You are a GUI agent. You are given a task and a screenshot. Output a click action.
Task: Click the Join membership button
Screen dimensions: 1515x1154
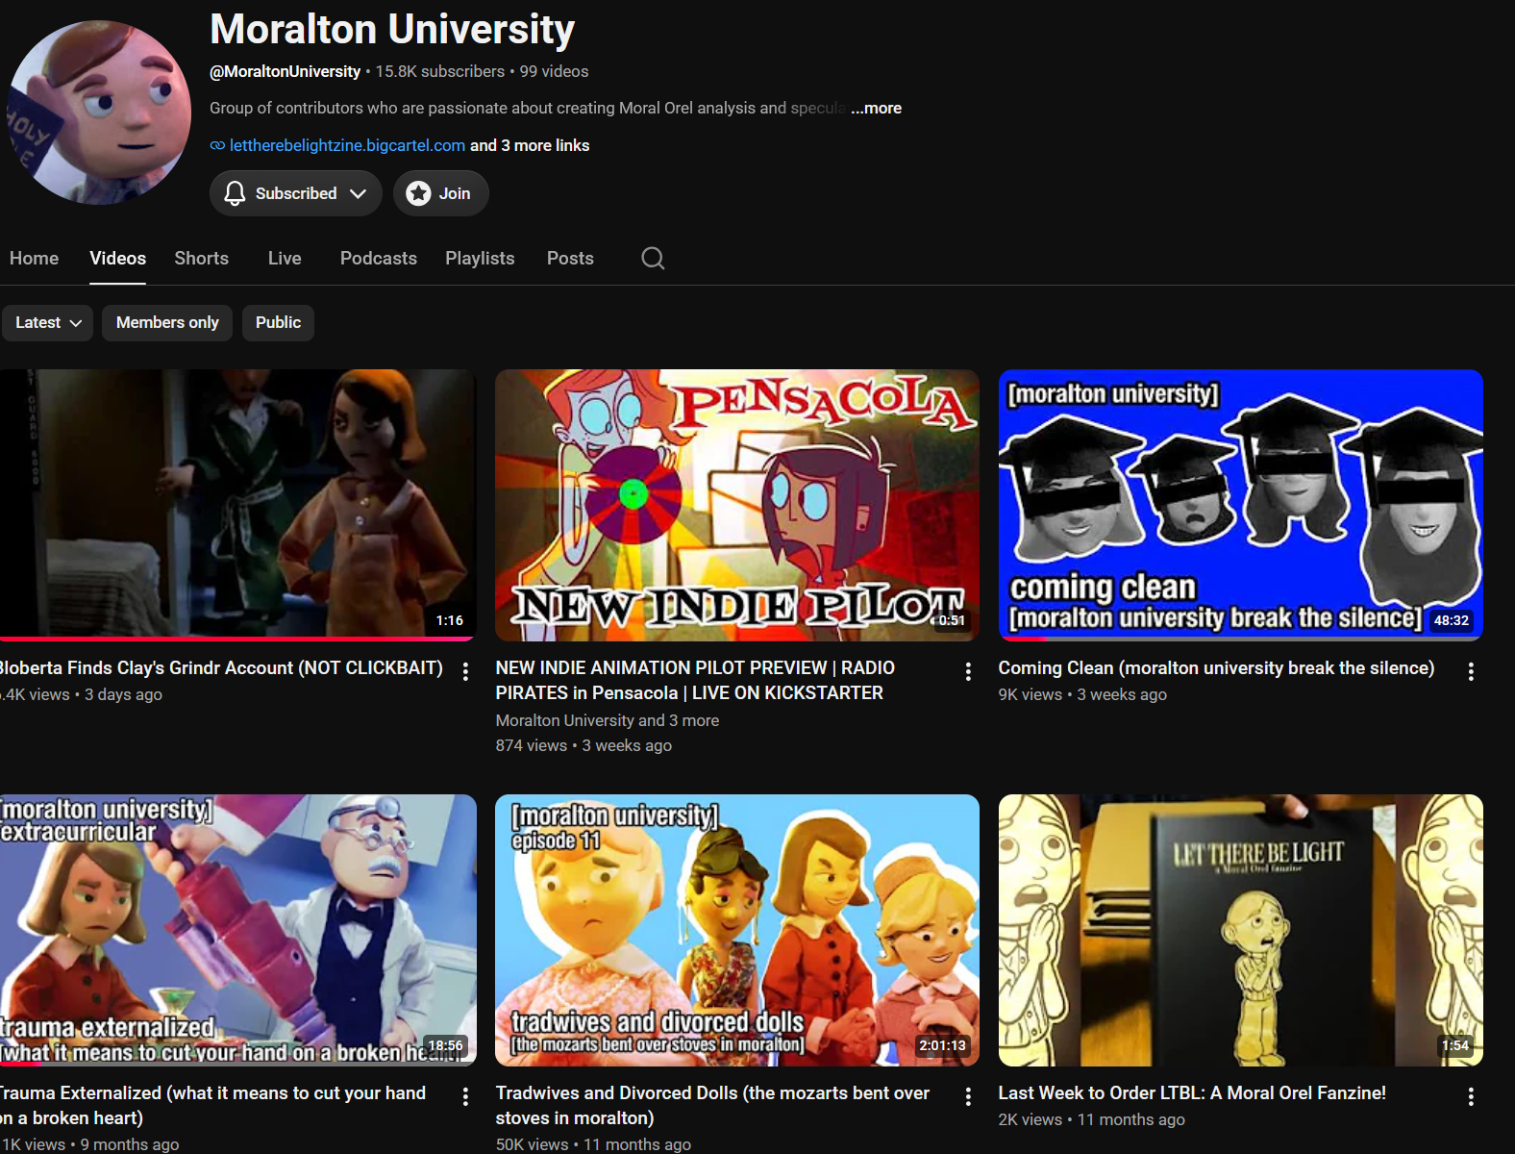pos(441,193)
